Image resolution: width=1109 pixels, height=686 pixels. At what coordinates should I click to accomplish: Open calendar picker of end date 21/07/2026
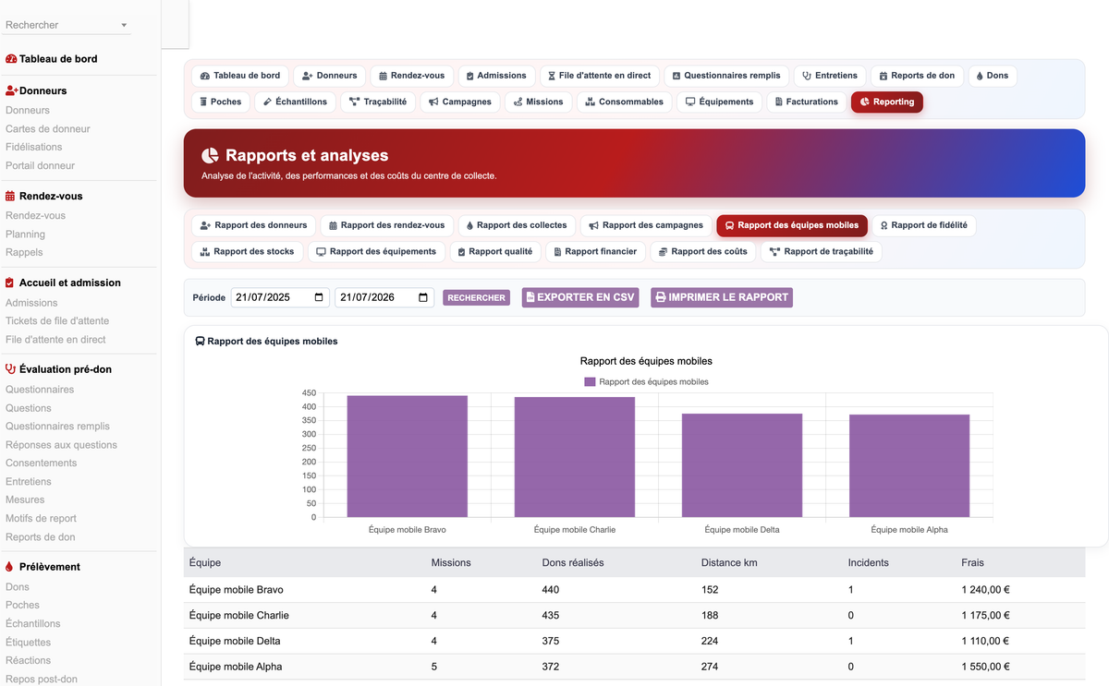[423, 297]
